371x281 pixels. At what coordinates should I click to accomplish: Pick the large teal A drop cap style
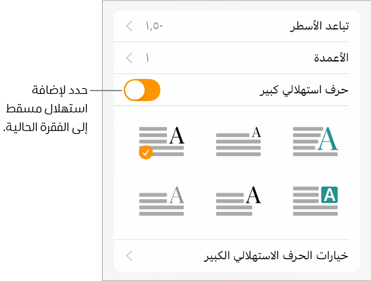[315, 140]
